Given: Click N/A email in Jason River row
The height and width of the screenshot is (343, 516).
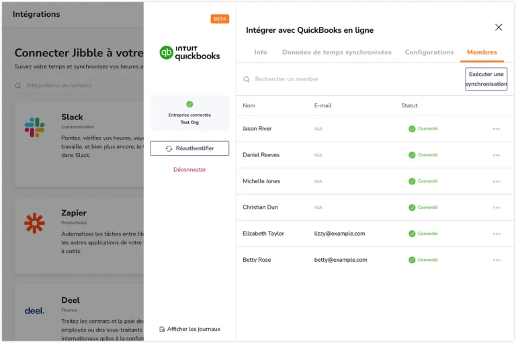Looking at the screenshot, I should coord(318,129).
